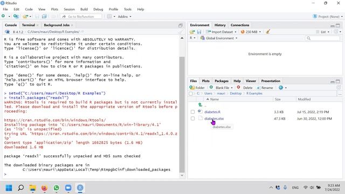
Task: Switch to the Terminal tab
Action: click(x=29, y=25)
